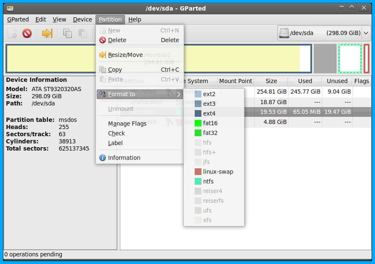The width and height of the screenshot is (375, 264).
Task: Open the Device menu
Action: pyautogui.click(x=82, y=19)
